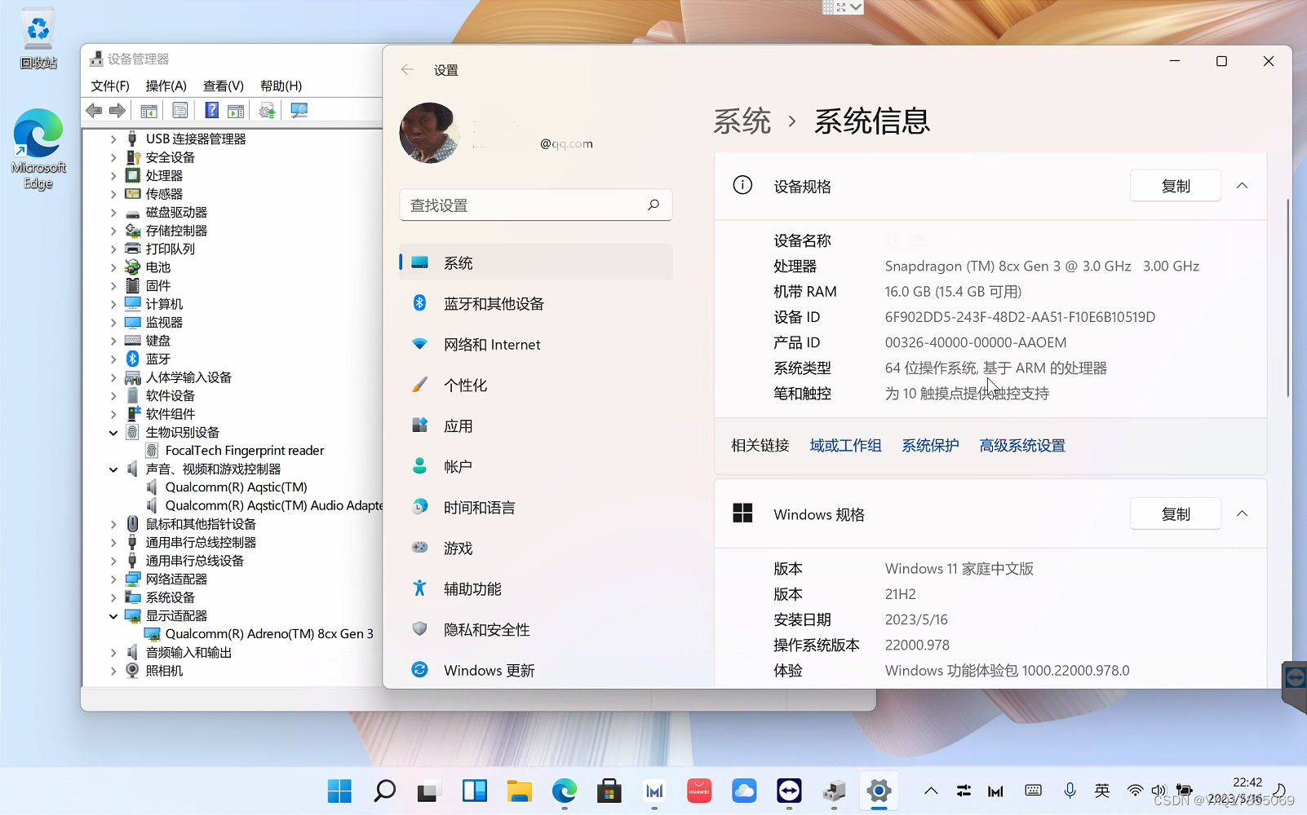
Task: Expand the 处理器 category in Device Manager
Action: (114, 174)
